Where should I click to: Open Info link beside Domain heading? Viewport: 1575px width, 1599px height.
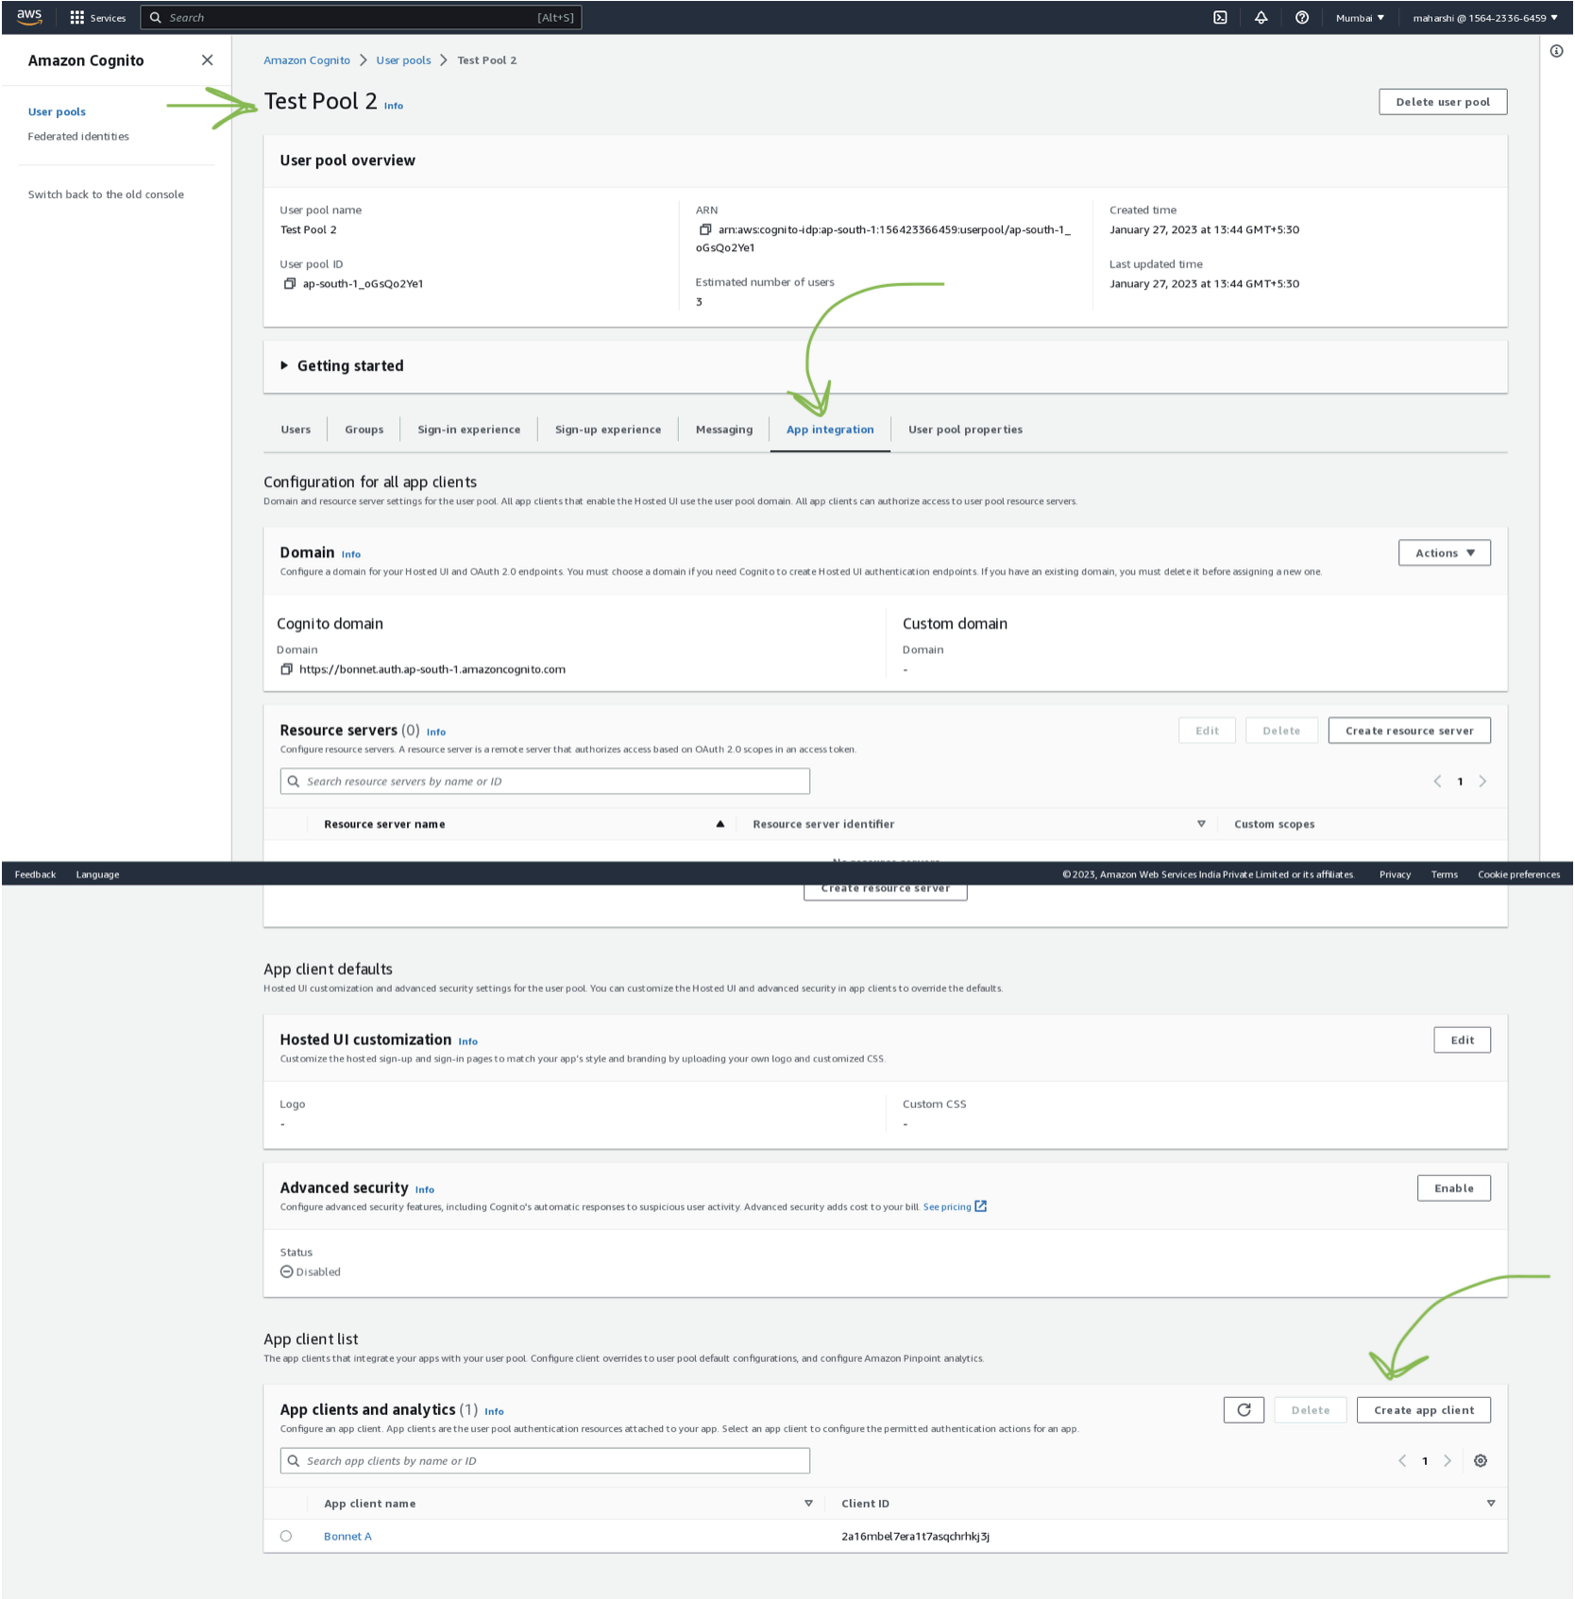351,554
